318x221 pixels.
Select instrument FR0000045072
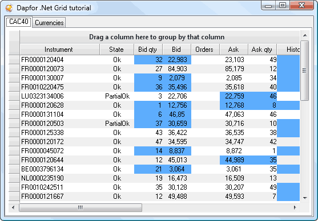point(42,151)
